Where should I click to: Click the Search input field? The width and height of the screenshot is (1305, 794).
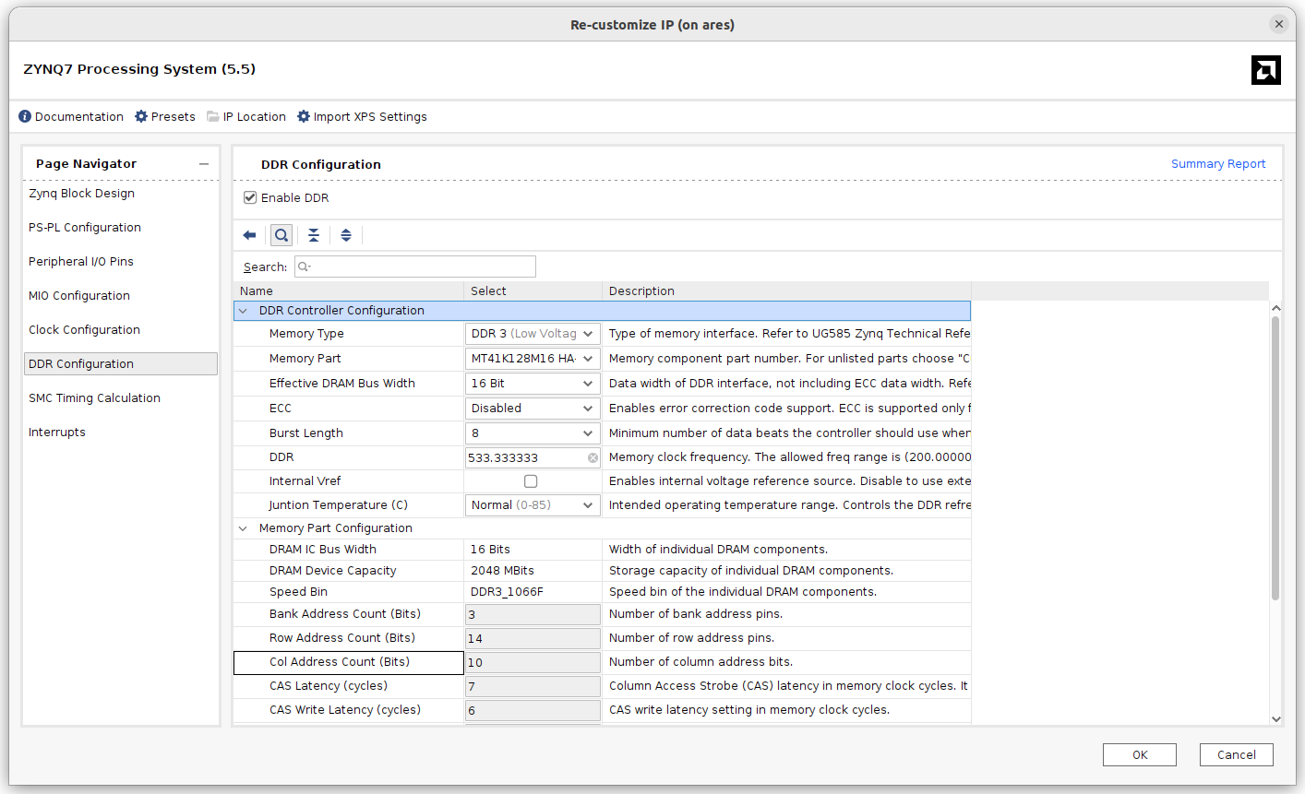(x=415, y=267)
